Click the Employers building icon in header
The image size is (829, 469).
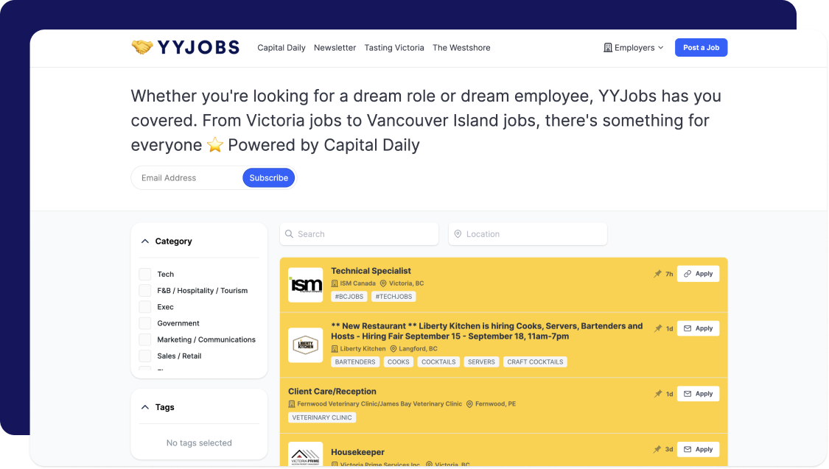(609, 47)
